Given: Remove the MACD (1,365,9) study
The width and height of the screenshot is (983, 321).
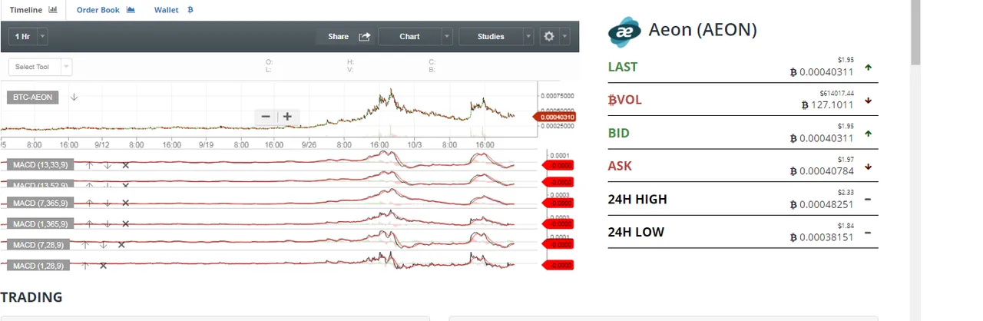Looking at the screenshot, I should (x=125, y=223).
